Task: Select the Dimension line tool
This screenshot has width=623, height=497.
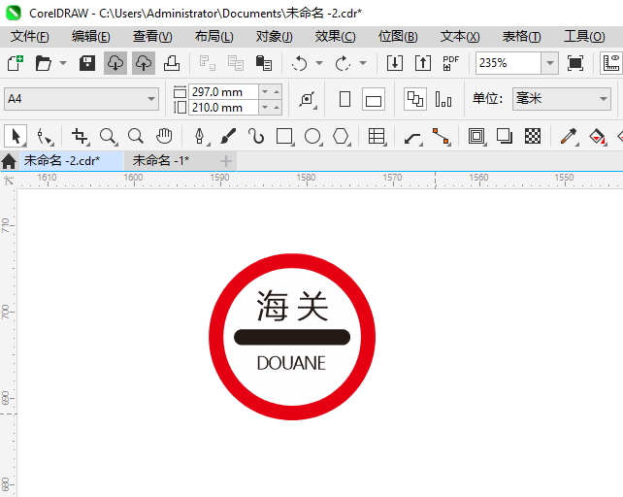Action: click(x=412, y=138)
